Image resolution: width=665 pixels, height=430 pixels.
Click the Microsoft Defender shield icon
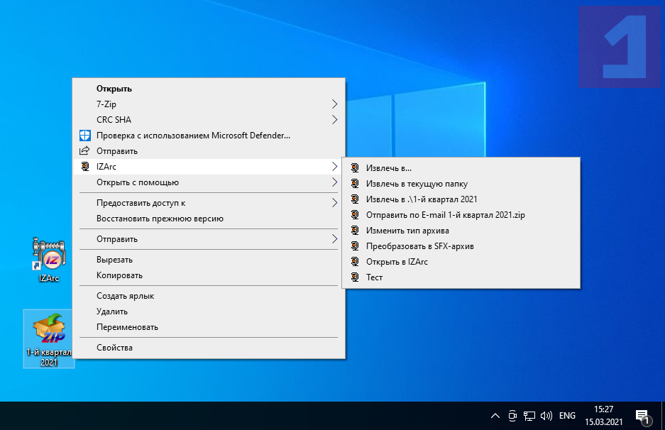pos(84,136)
